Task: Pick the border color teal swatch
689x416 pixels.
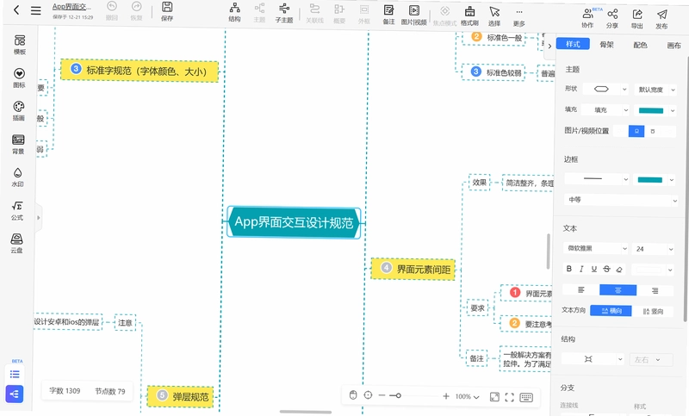Action: point(650,180)
